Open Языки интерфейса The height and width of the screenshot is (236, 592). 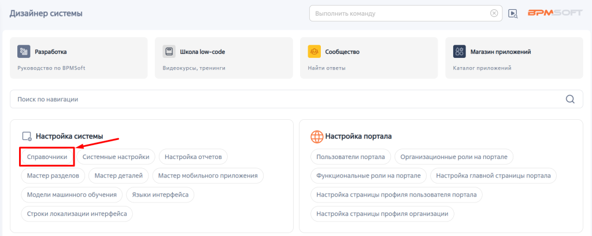(161, 195)
